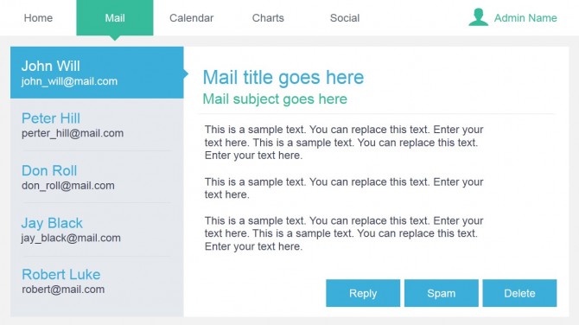This screenshot has width=579, height=325.
Task: Go to the Charts tab
Action: pyautogui.click(x=268, y=18)
